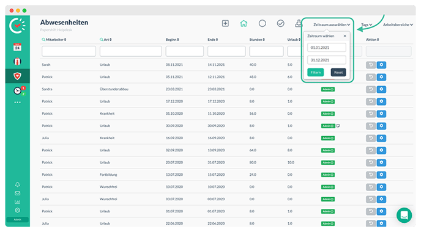Click the Aktion filter input
This screenshot has height=232, width=421.
(x=389, y=51)
